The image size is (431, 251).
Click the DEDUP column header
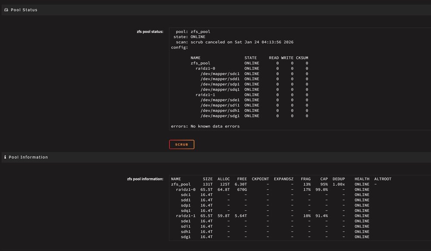tap(339, 179)
